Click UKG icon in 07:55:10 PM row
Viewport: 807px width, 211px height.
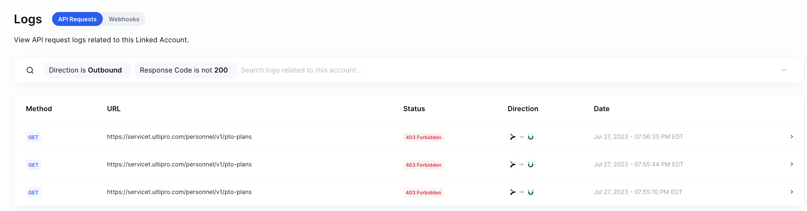tap(531, 192)
